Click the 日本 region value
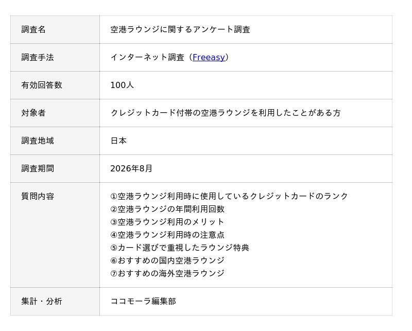412x331 pixels. click(x=118, y=141)
